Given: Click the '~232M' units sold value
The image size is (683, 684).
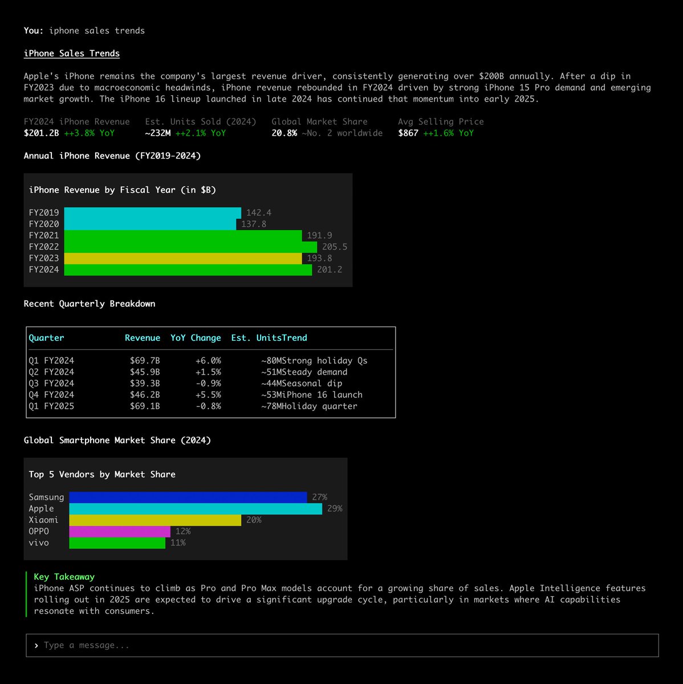Looking at the screenshot, I should [158, 133].
